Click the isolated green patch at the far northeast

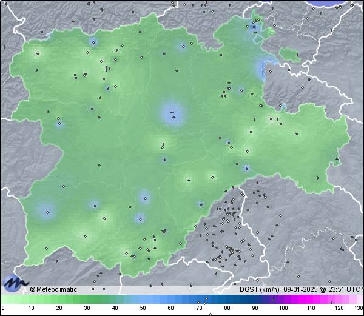click(x=291, y=56)
